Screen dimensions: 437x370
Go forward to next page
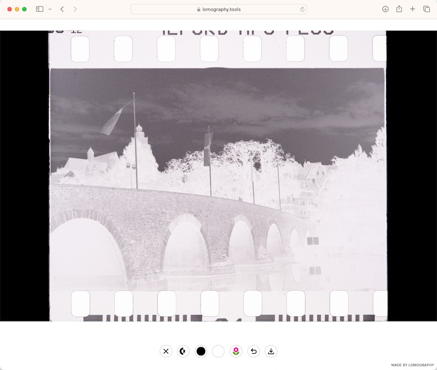click(75, 9)
